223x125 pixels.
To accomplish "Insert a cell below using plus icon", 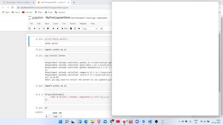I will (34, 28).
